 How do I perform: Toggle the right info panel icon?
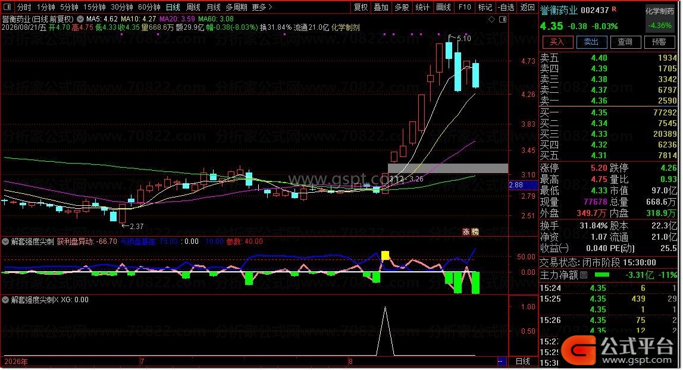(x=503, y=20)
